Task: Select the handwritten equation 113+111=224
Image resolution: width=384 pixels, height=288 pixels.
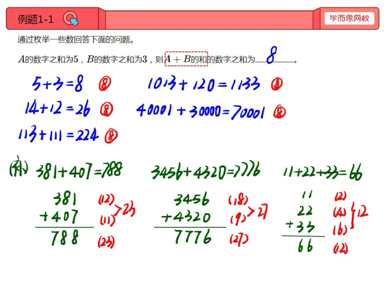Action: tap(59, 134)
